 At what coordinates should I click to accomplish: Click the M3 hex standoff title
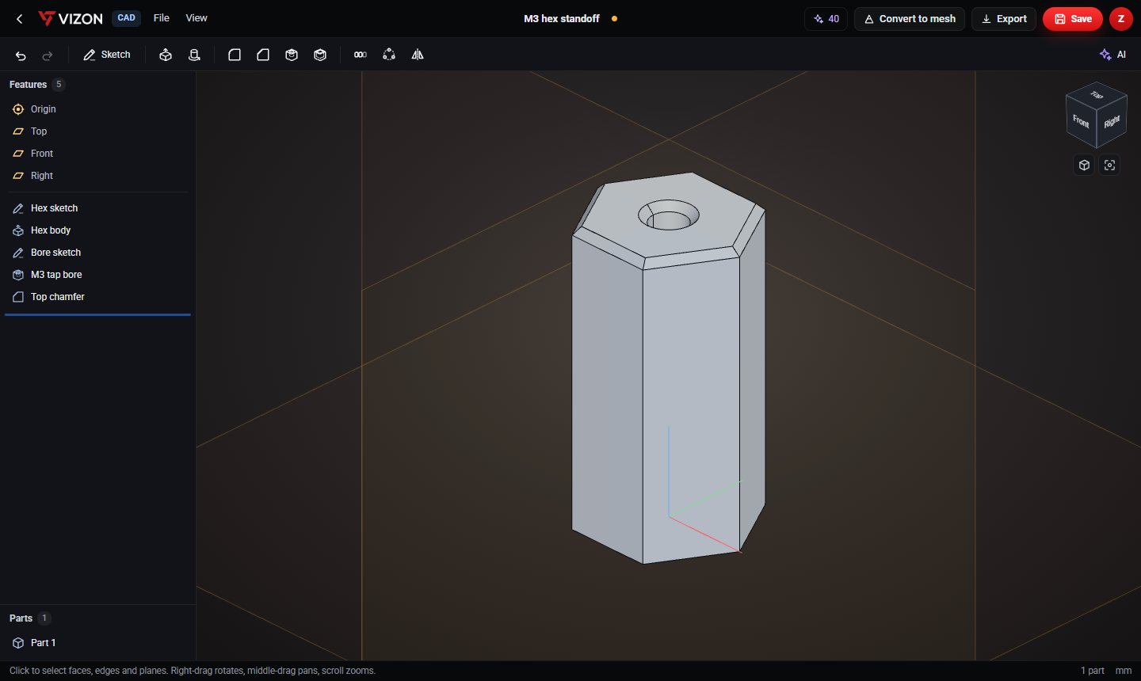pyautogui.click(x=562, y=18)
